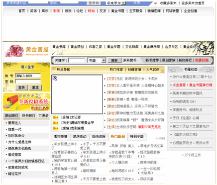Click the Hot icon beside 告别离婚
217x185 pixels.
coord(56,128)
